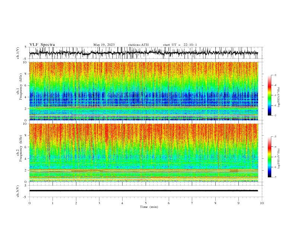Click inside the ch.1 spectrogram panel
The width and height of the screenshot is (295, 228).
point(143,91)
